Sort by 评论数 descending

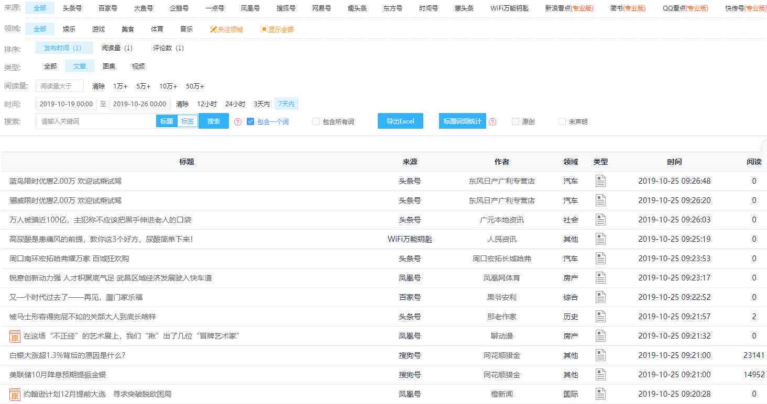coord(168,48)
